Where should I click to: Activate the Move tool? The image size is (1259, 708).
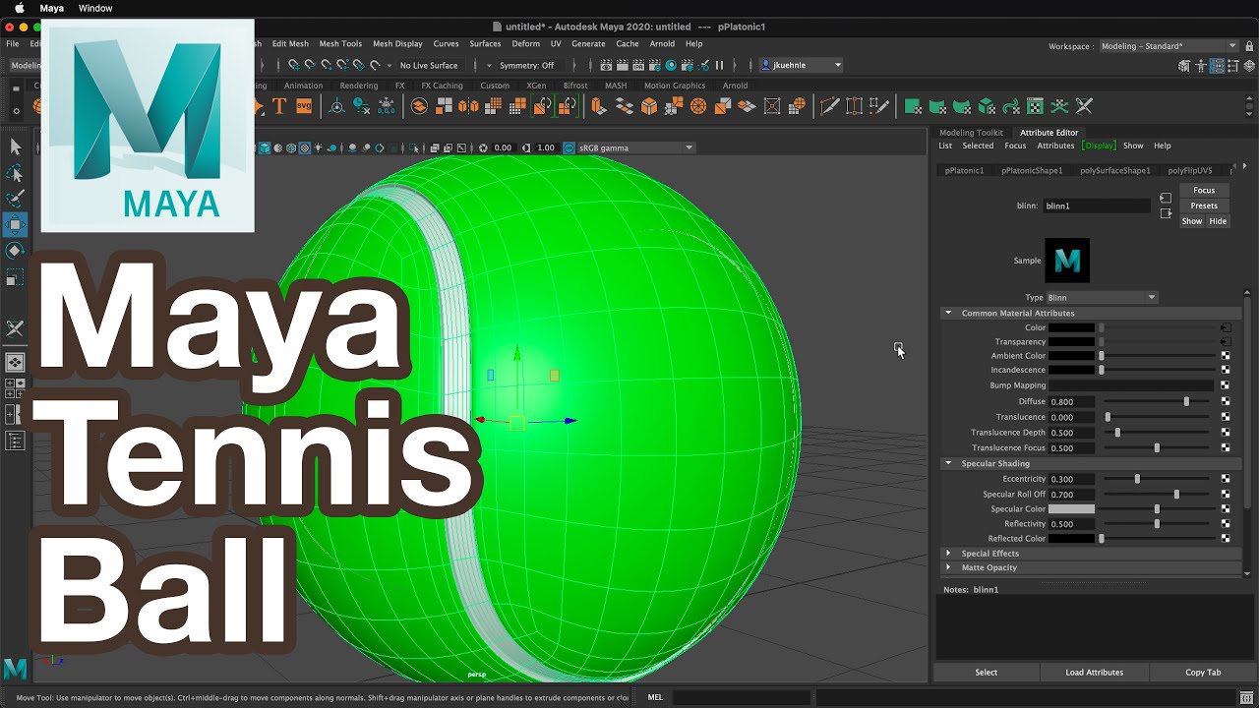coord(15,224)
